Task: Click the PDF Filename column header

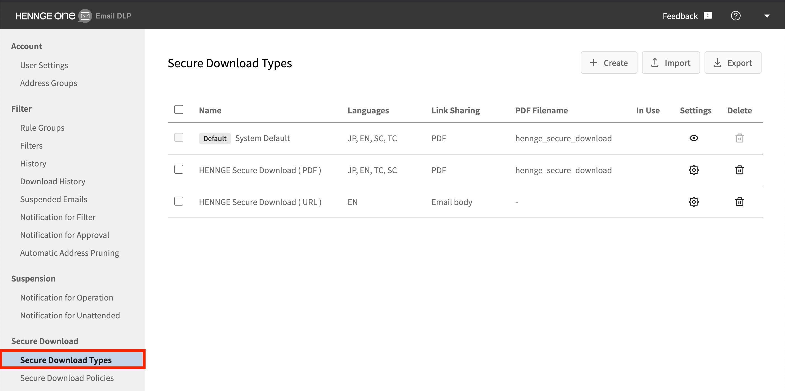Action: coord(541,110)
